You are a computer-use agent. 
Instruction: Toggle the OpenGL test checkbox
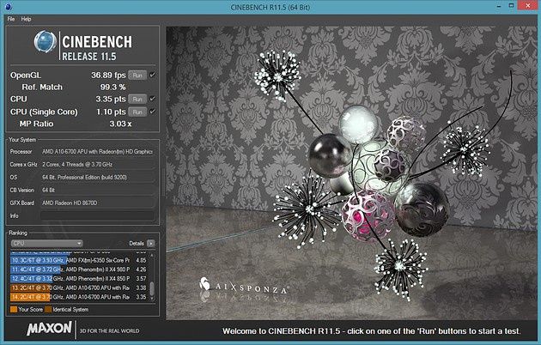click(152, 75)
